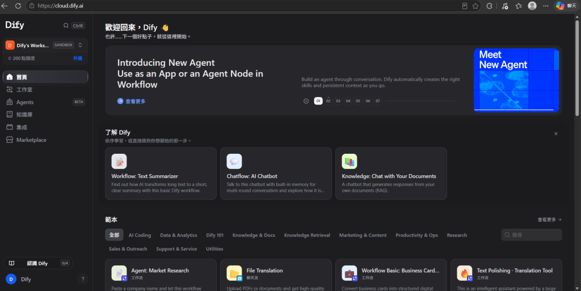Click the Agents robot icon in sidebar

(10, 102)
